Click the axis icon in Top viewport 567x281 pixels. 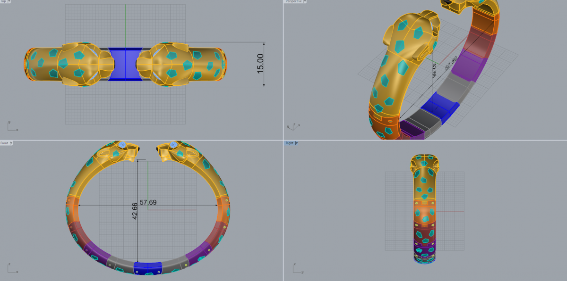click(11, 126)
